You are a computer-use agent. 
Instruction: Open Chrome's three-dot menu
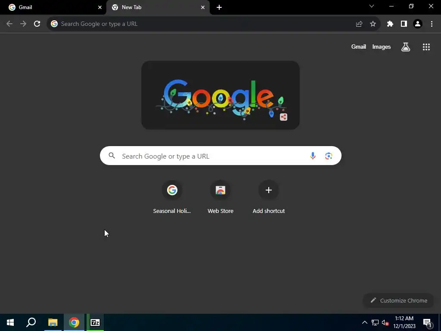tap(432, 24)
